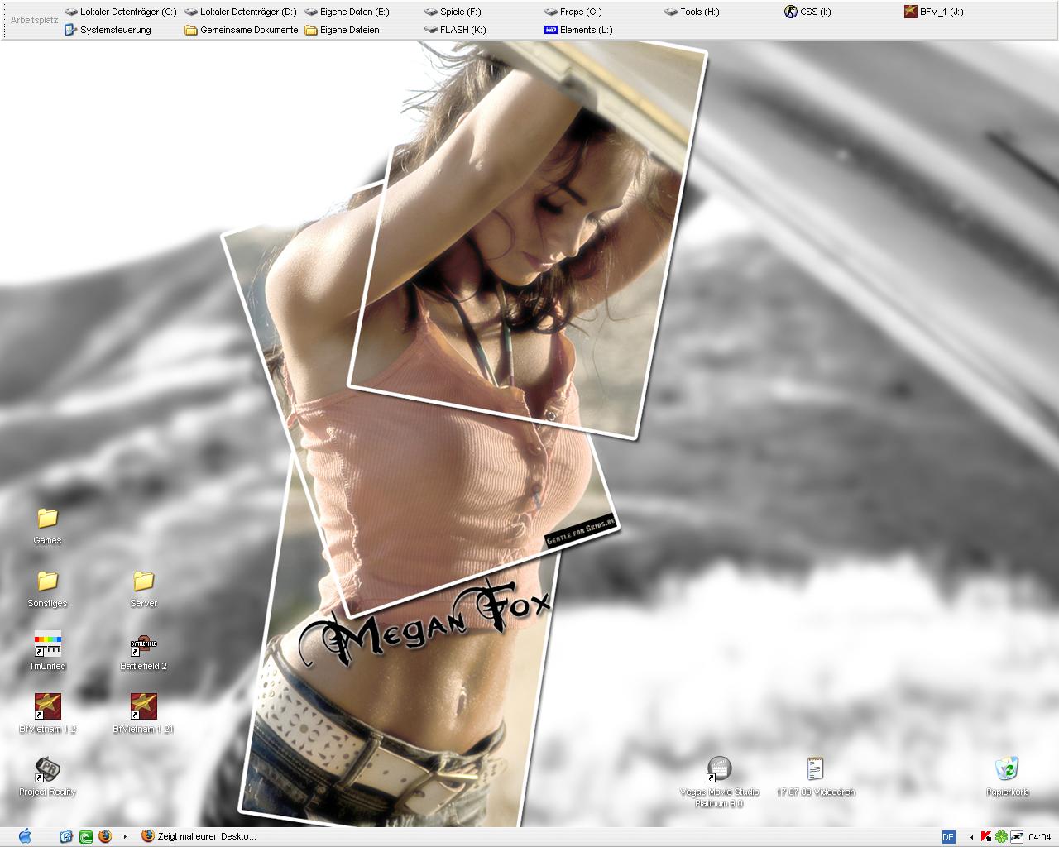The height and width of the screenshot is (847, 1059).
Task: Expand hidden quick launch items arrow
Action: point(125,836)
